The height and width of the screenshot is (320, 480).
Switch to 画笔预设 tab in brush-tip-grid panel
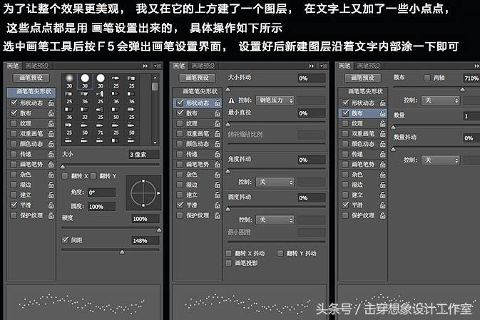(x=37, y=66)
